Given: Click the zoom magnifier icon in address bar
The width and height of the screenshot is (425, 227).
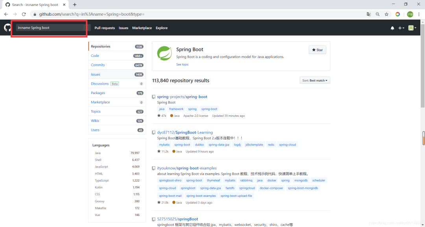Looking at the screenshot, I should tap(377, 14).
